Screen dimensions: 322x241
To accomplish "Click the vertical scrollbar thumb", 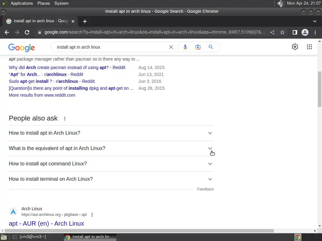I will [319, 89].
